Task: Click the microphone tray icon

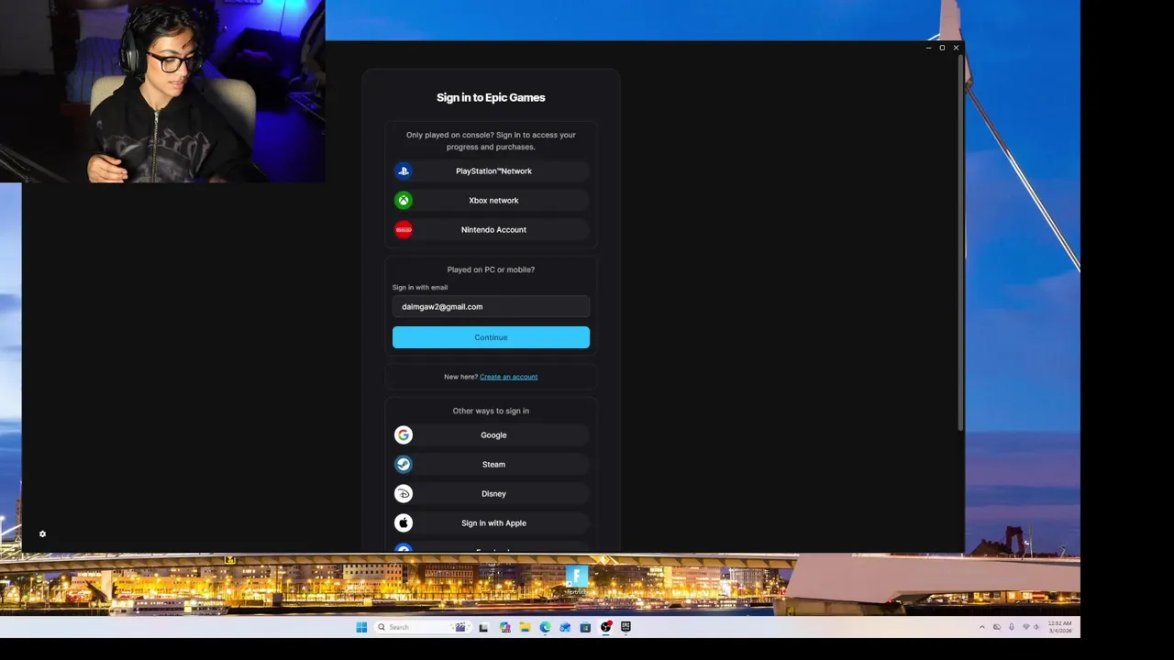Action: coord(1012,627)
